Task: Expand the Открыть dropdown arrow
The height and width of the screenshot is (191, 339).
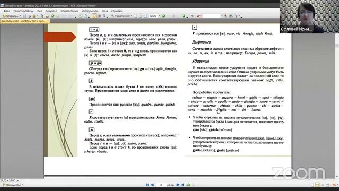Action: (x=20, y=16)
